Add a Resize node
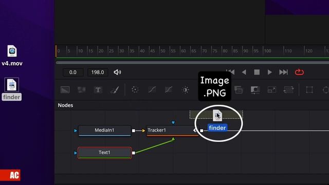The width and height of the screenshot is (329, 185). pos(272,90)
